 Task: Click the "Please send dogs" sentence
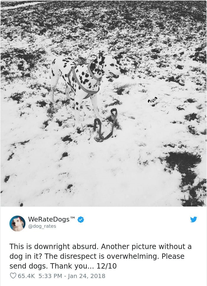click(x=97, y=261)
